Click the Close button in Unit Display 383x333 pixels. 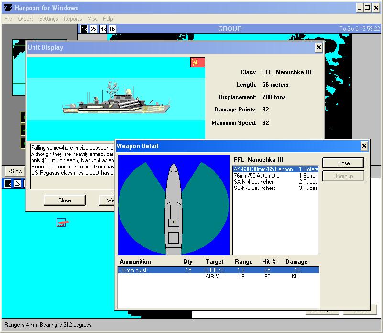(65, 200)
